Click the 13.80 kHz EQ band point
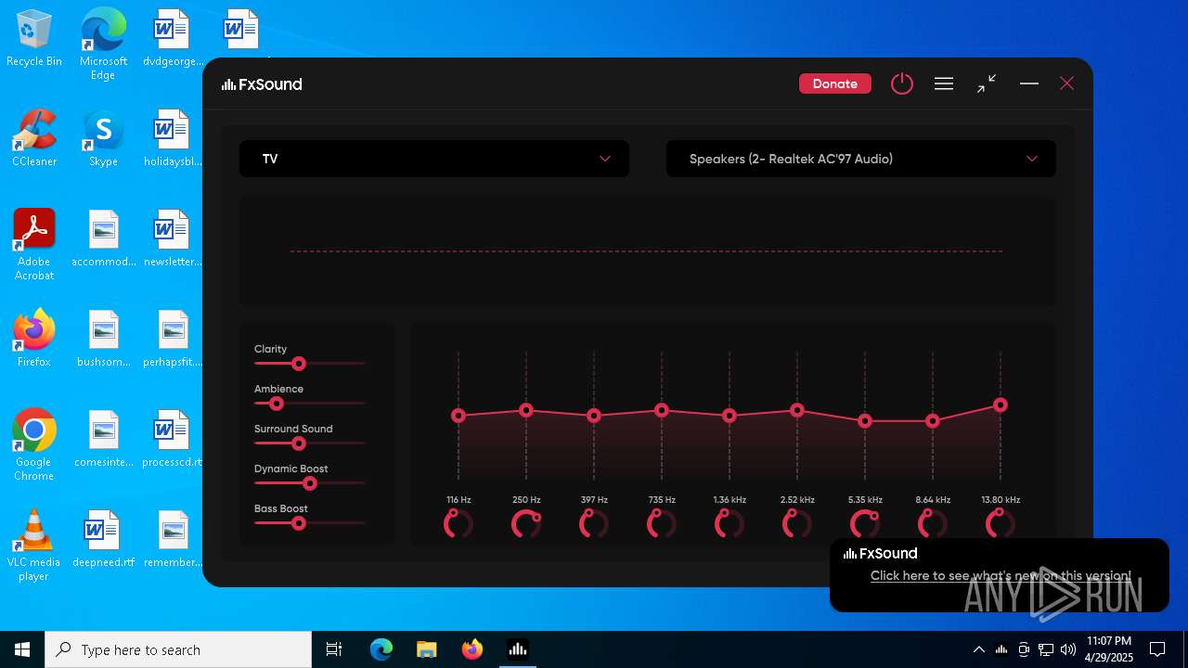This screenshot has width=1188, height=668. pyautogui.click(x=1001, y=405)
